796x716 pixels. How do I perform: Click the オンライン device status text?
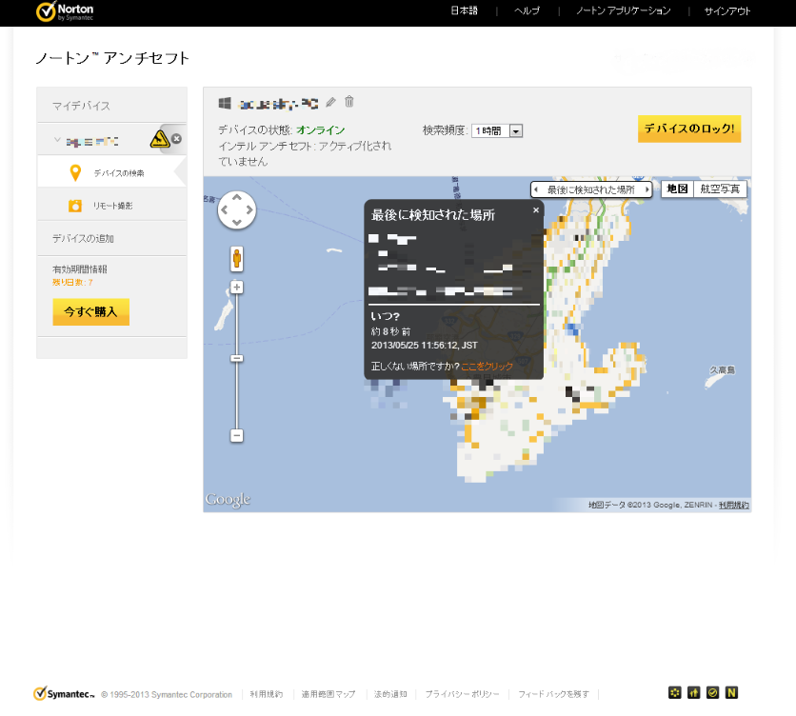tap(321, 130)
